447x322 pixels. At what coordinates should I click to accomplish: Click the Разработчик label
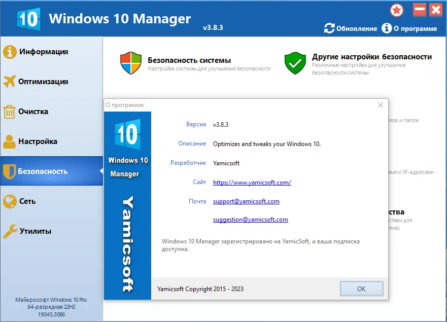188,163
